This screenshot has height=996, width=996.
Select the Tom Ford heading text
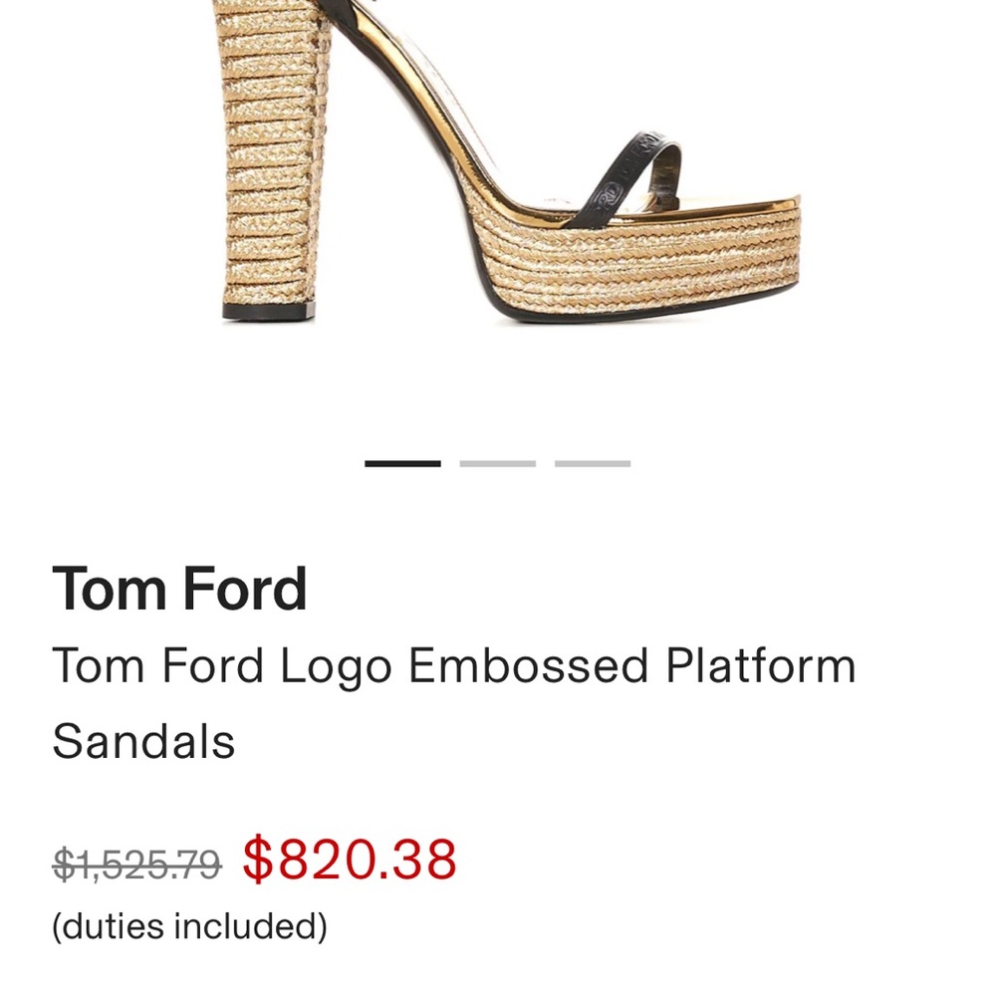[180, 588]
